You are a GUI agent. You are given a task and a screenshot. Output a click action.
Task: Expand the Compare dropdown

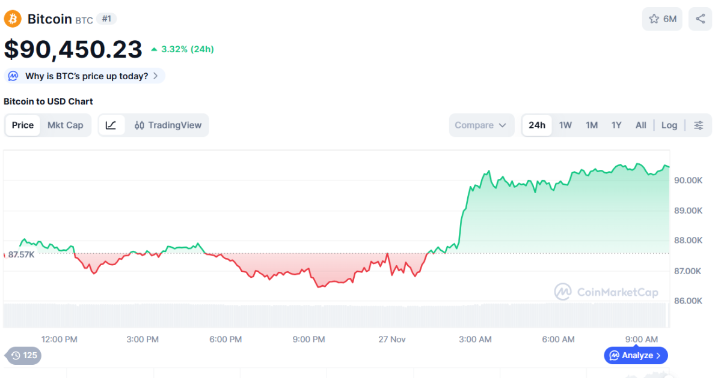[x=481, y=125]
